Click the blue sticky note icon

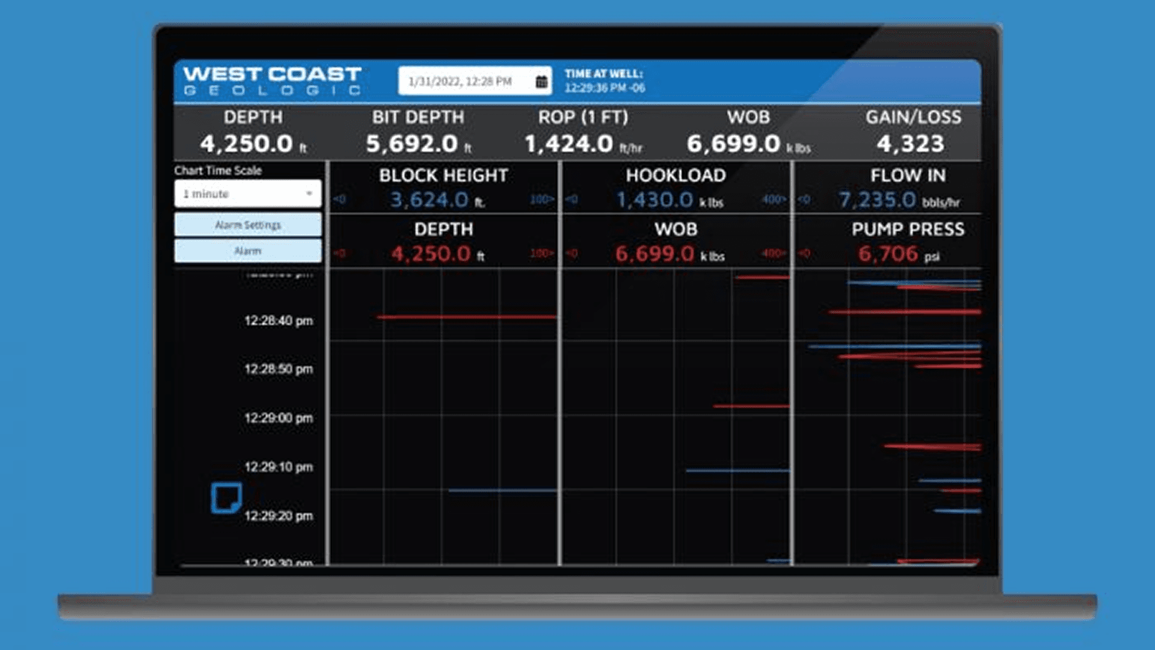pyautogui.click(x=226, y=498)
